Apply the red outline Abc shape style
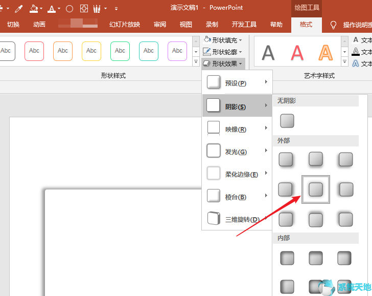Image resolution: width=372 pixels, height=296 pixels. 34,51
